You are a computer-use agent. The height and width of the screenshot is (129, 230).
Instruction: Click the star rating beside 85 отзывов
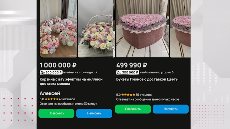[x=128, y=95]
